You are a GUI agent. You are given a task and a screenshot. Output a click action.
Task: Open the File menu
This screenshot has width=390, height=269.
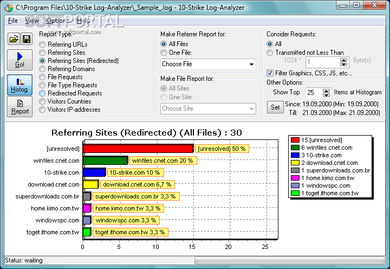pos(12,21)
